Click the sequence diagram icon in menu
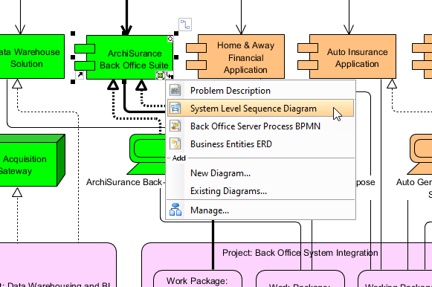The height and width of the screenshot is (287, 432). pyautogui.click(x=175, y=108)
